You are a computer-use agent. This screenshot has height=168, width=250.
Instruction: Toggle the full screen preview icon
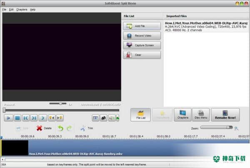[x=95, y=118]
